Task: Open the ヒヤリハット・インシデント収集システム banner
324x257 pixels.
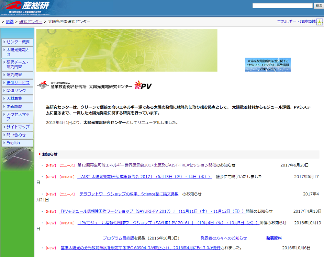Action: pyautogui.click(x=268, y=65)
